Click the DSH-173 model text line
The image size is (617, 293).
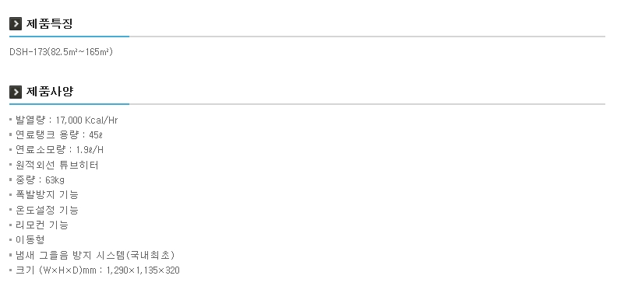click(x=61, y=52)
